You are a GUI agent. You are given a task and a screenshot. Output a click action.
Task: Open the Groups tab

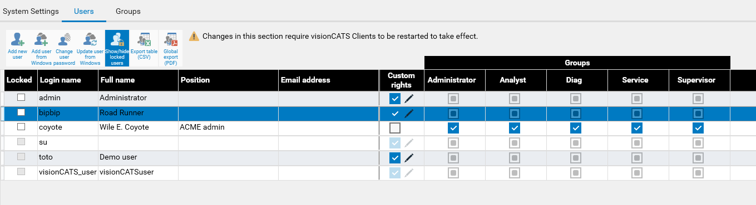(x=128, y=11)
